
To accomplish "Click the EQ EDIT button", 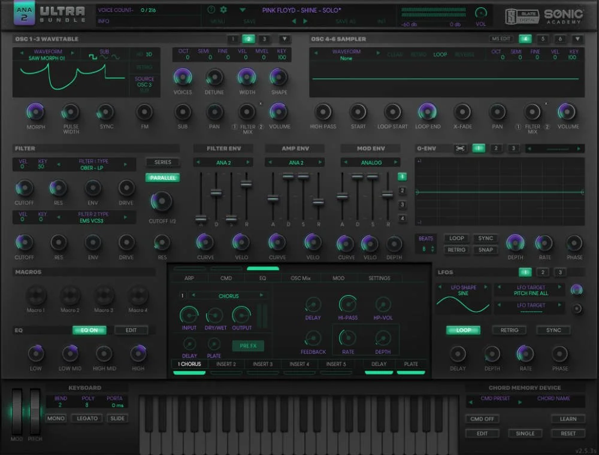I will 131,330.
